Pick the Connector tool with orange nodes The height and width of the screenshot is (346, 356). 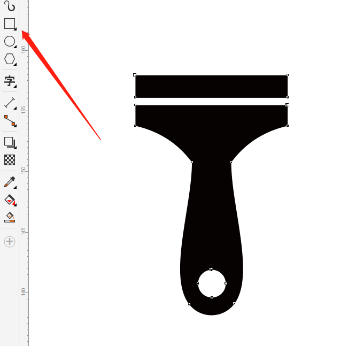point(10,121)
